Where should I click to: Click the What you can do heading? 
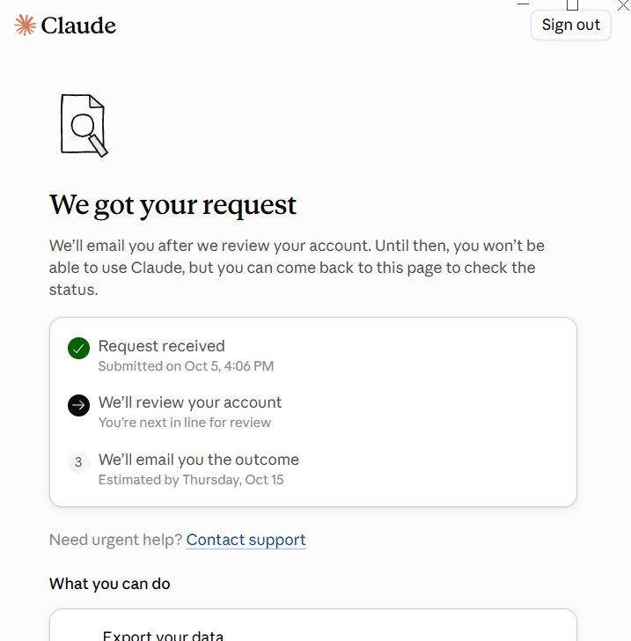109,584
